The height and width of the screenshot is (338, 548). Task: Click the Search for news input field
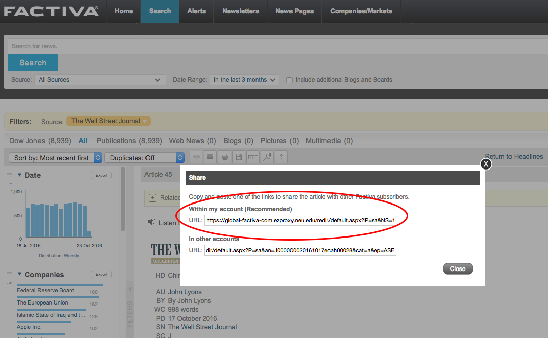278,46
